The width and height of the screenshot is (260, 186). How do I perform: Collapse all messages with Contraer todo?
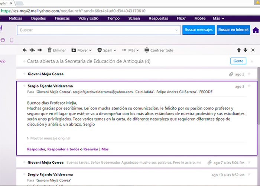pos(159,50)
